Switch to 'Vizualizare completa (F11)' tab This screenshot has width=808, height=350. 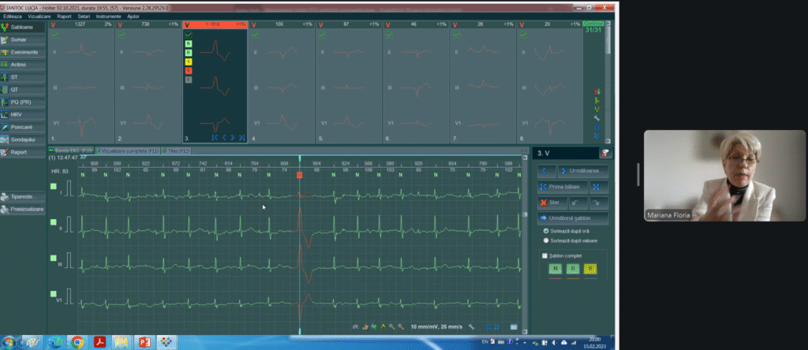(128, 150)
